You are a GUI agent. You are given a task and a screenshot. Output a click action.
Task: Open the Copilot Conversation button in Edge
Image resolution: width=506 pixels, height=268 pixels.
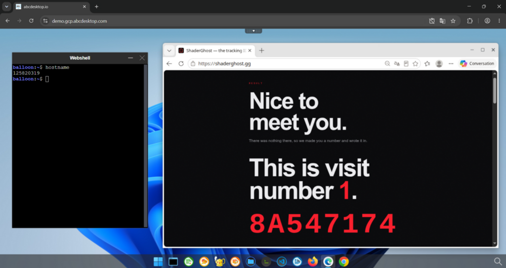(477, 64)
